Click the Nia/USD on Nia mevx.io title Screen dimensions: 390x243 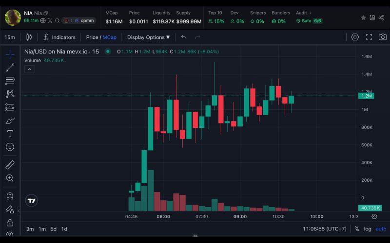coord(61,52)
